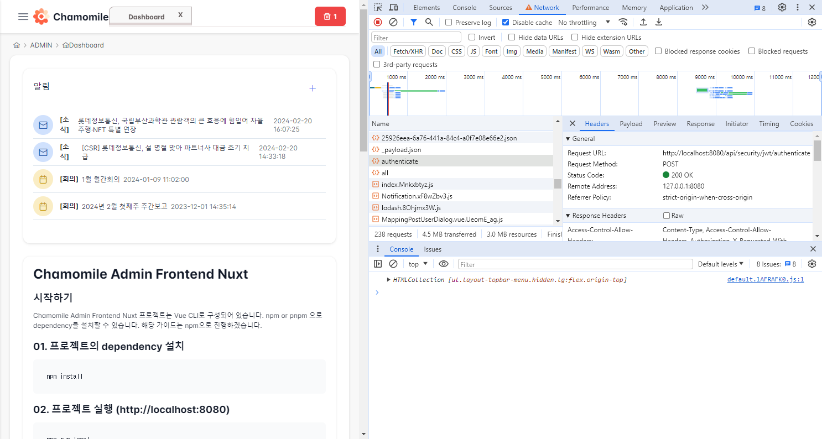Switch to the Sources tab

pyautogui.click(x=501, y=7)
